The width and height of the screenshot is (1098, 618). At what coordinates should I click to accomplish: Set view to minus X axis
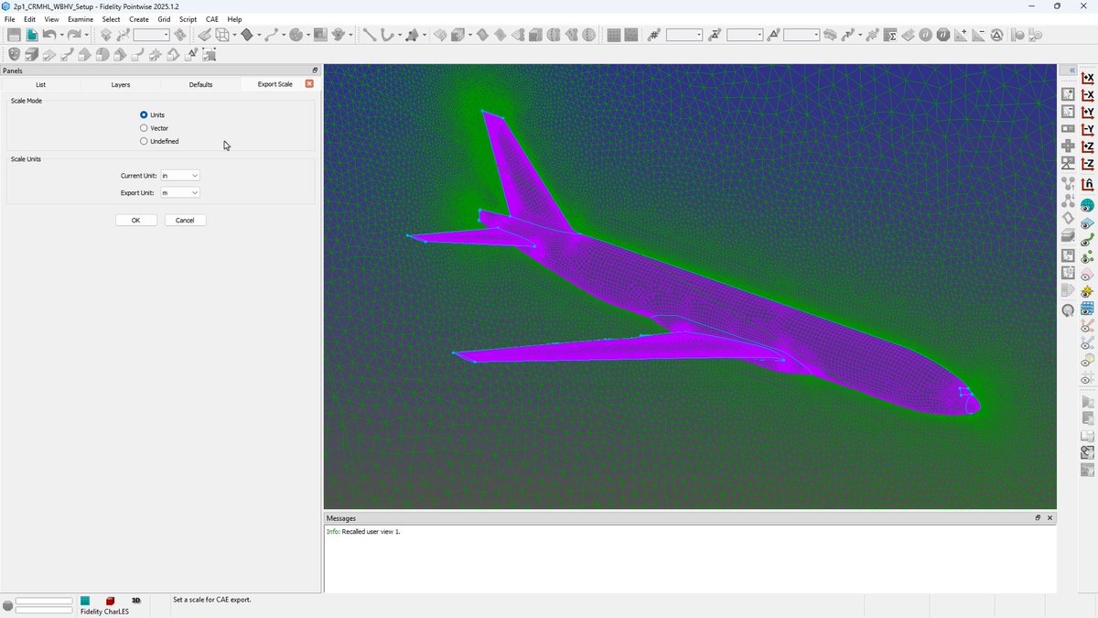click(1087, 95)
